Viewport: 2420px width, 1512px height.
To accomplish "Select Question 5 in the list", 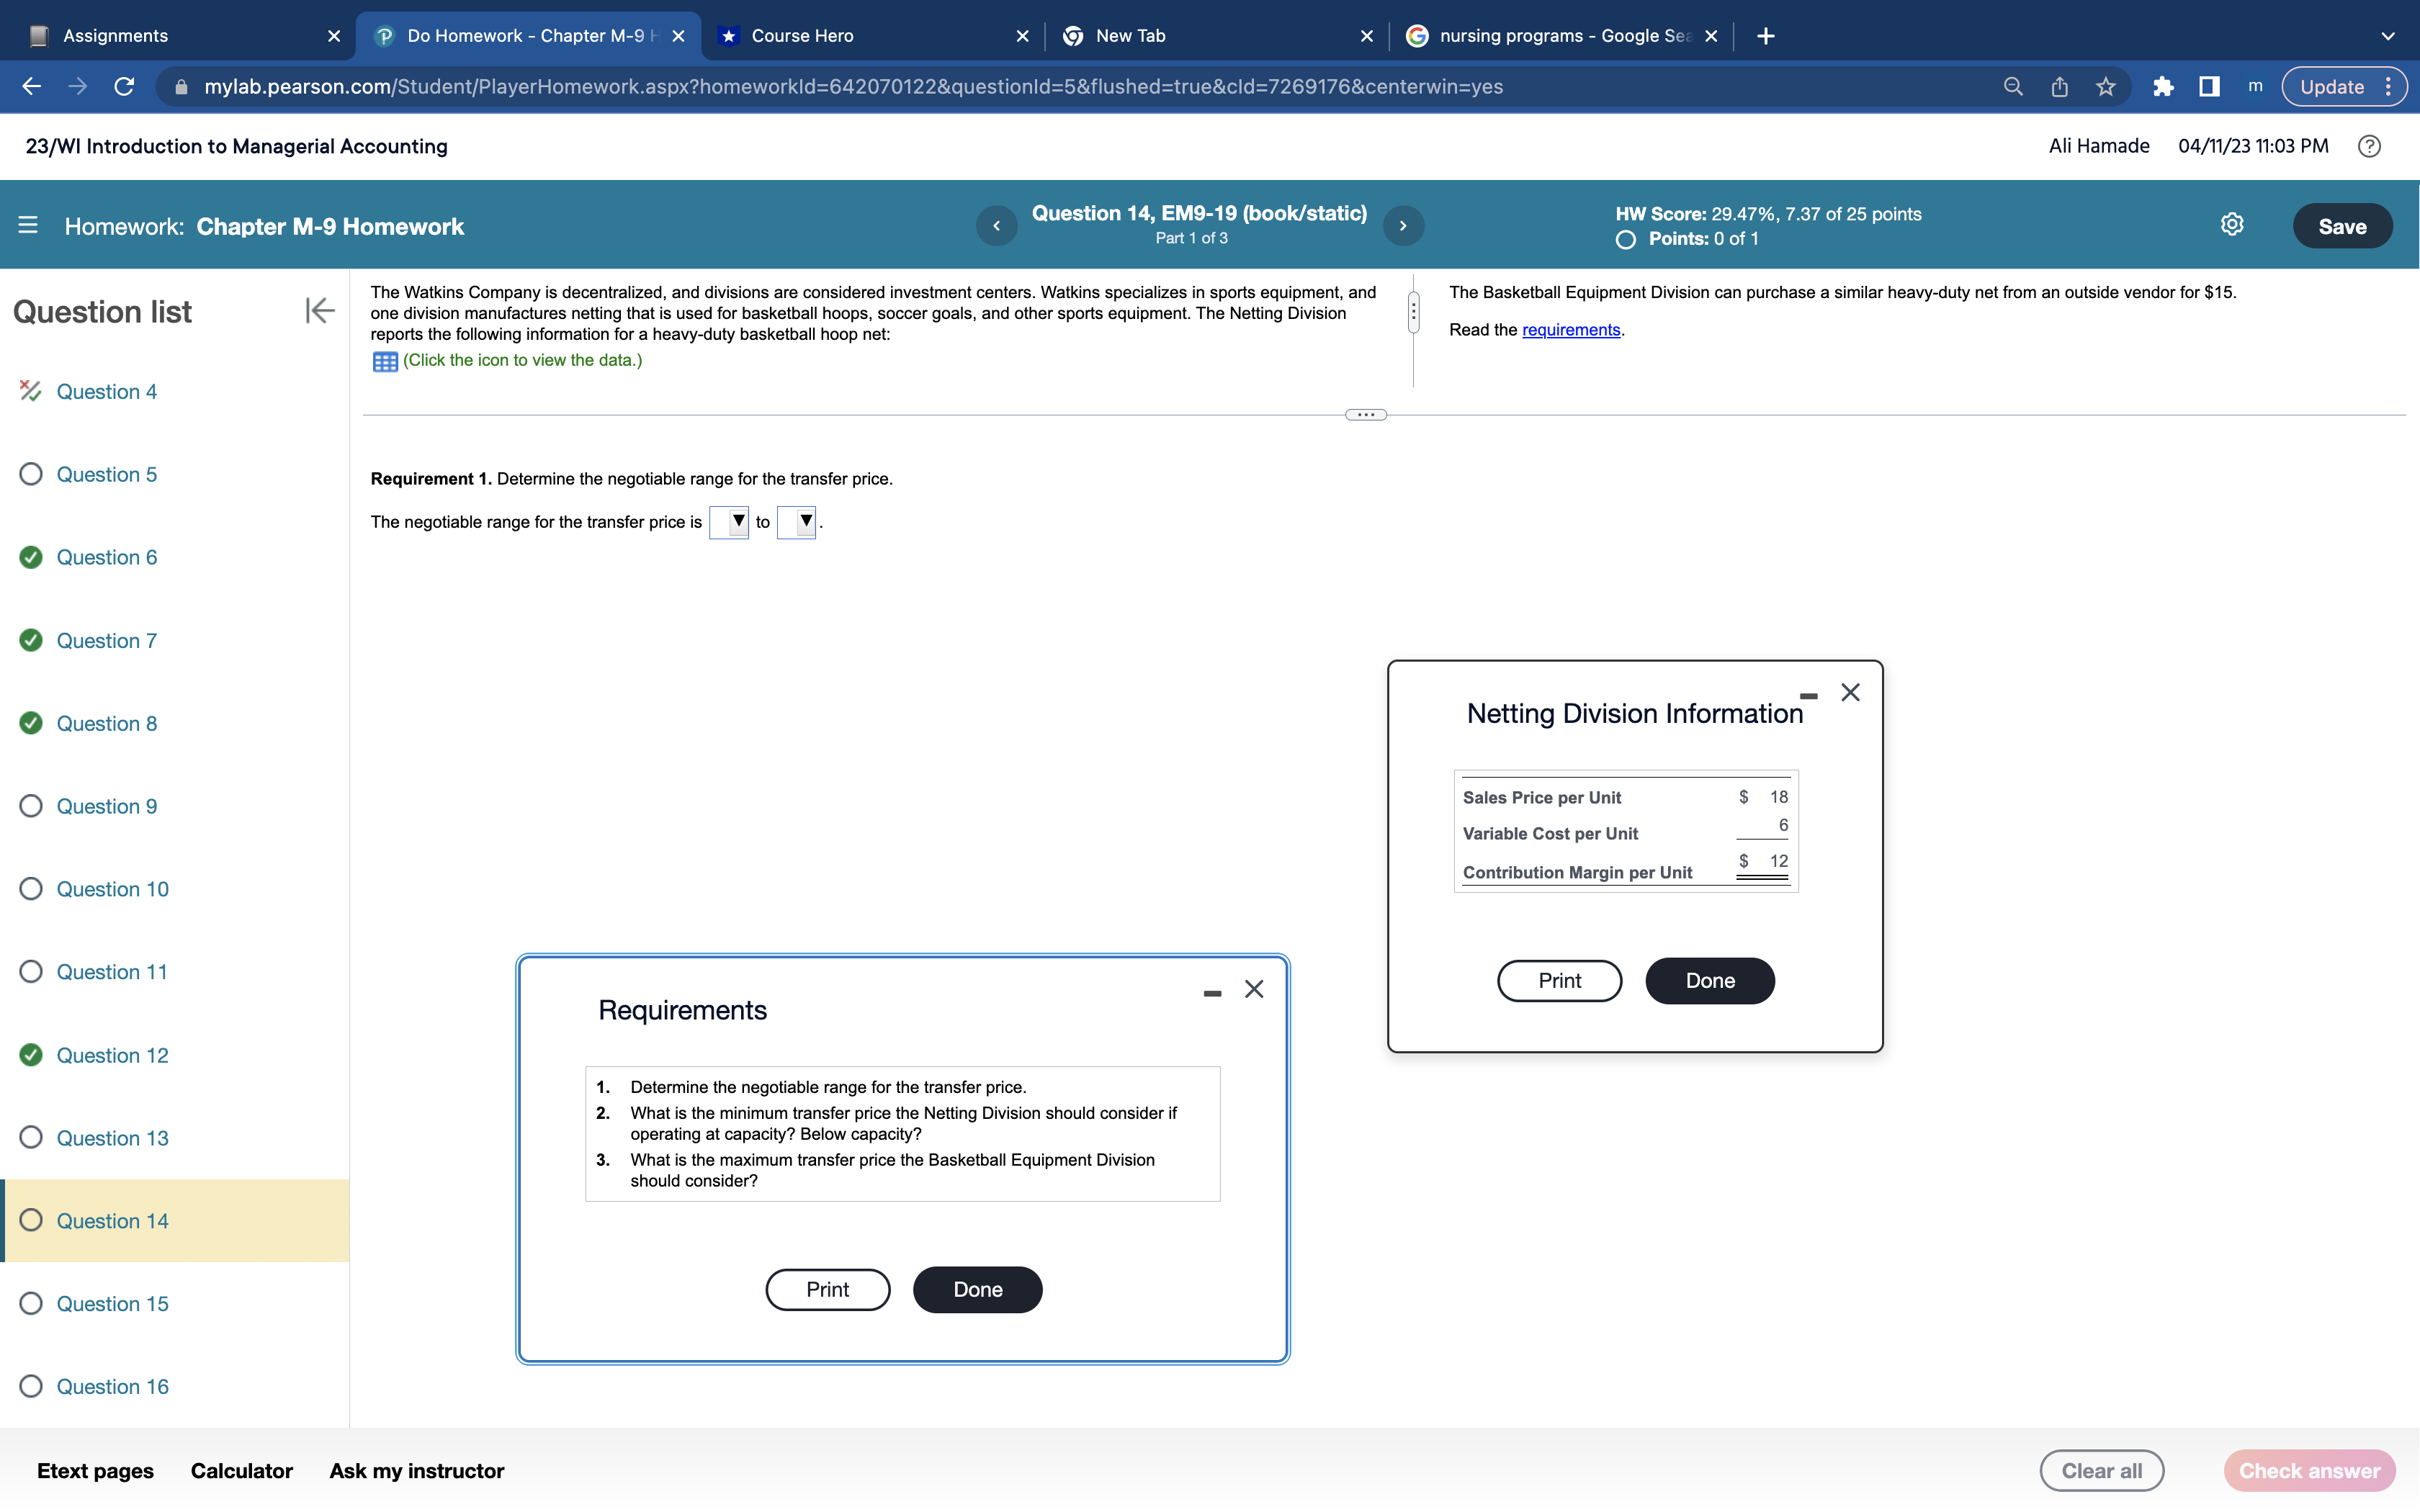I will [x=106, y=474].
